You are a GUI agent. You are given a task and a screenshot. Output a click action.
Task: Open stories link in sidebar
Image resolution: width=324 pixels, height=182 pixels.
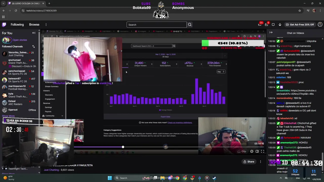20,40
